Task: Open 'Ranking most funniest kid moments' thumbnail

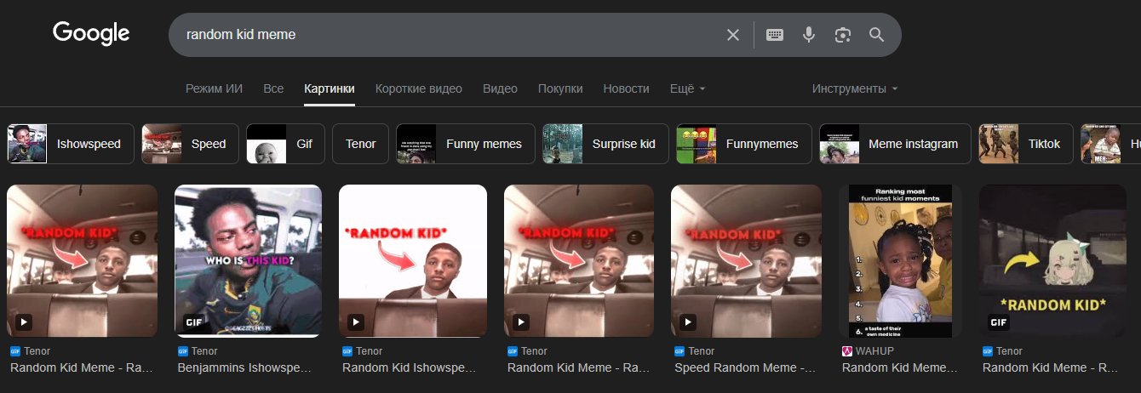Action: 900,261
